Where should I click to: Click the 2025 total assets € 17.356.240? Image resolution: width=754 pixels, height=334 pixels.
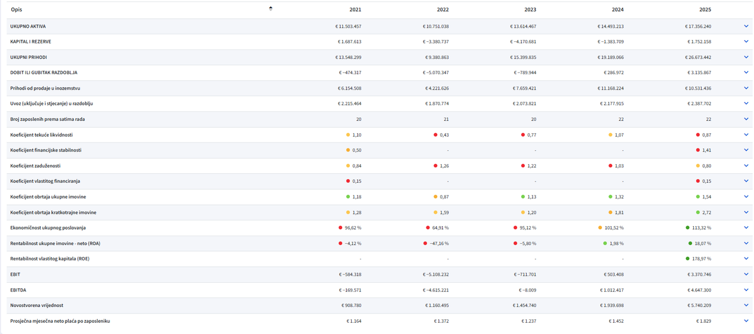pyautogui.click(x=697, y=27)
